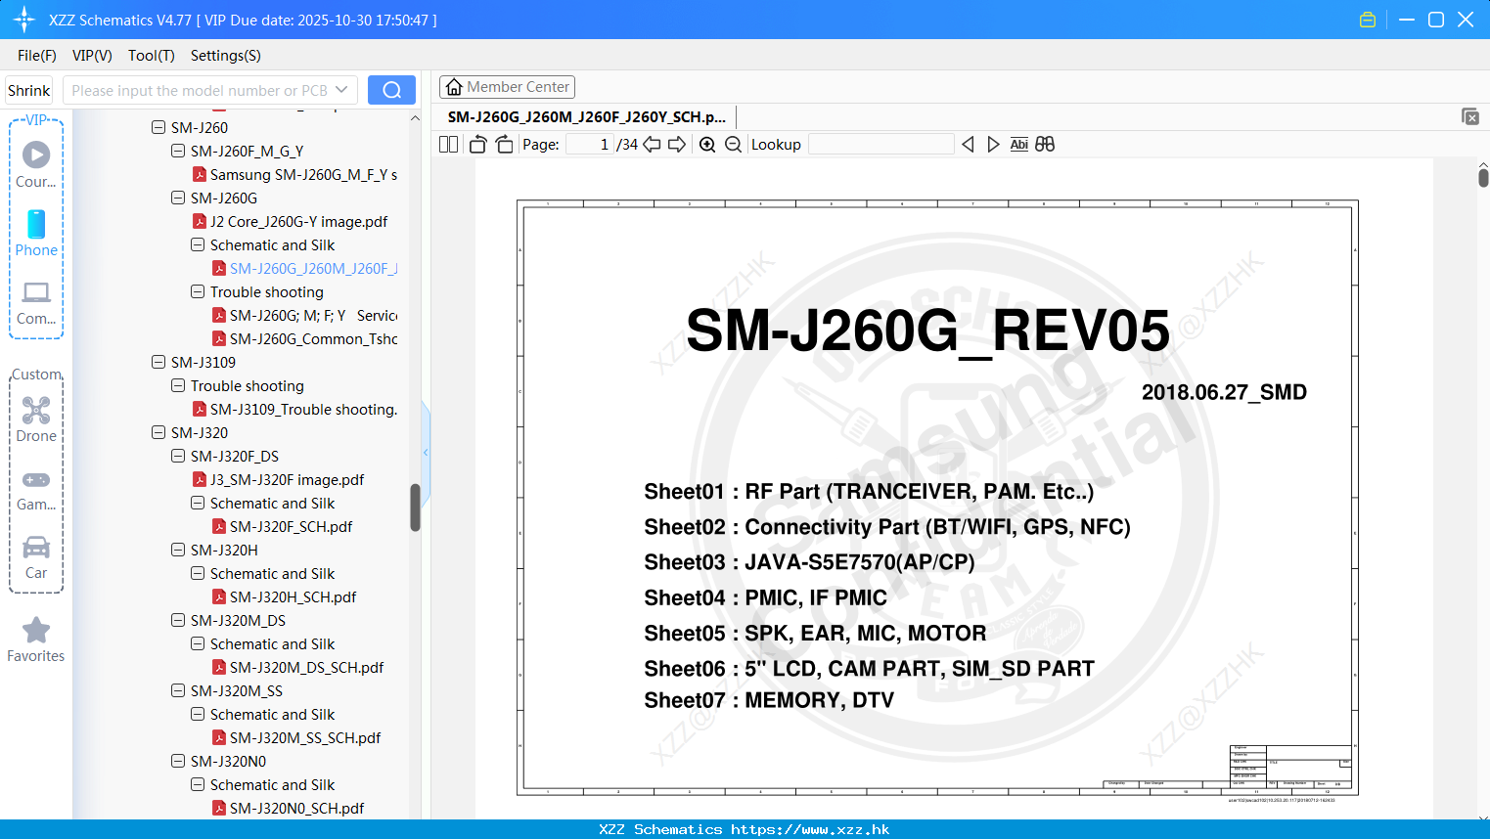Zoom in on schematic
This screenshot has width=1490, height=839.
pyautogui.click(x=707, y=145)
